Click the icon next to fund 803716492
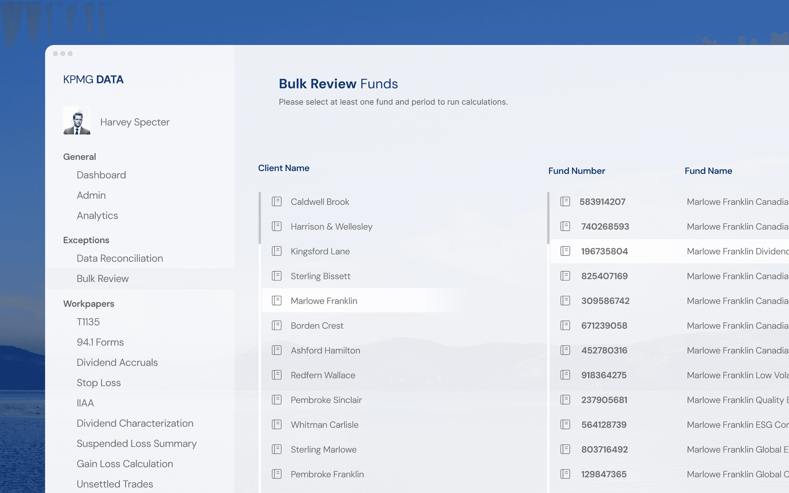 pyautogui.click(x=565, y=449)
